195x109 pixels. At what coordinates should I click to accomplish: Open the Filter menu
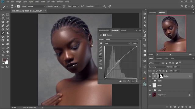(43, 2)
